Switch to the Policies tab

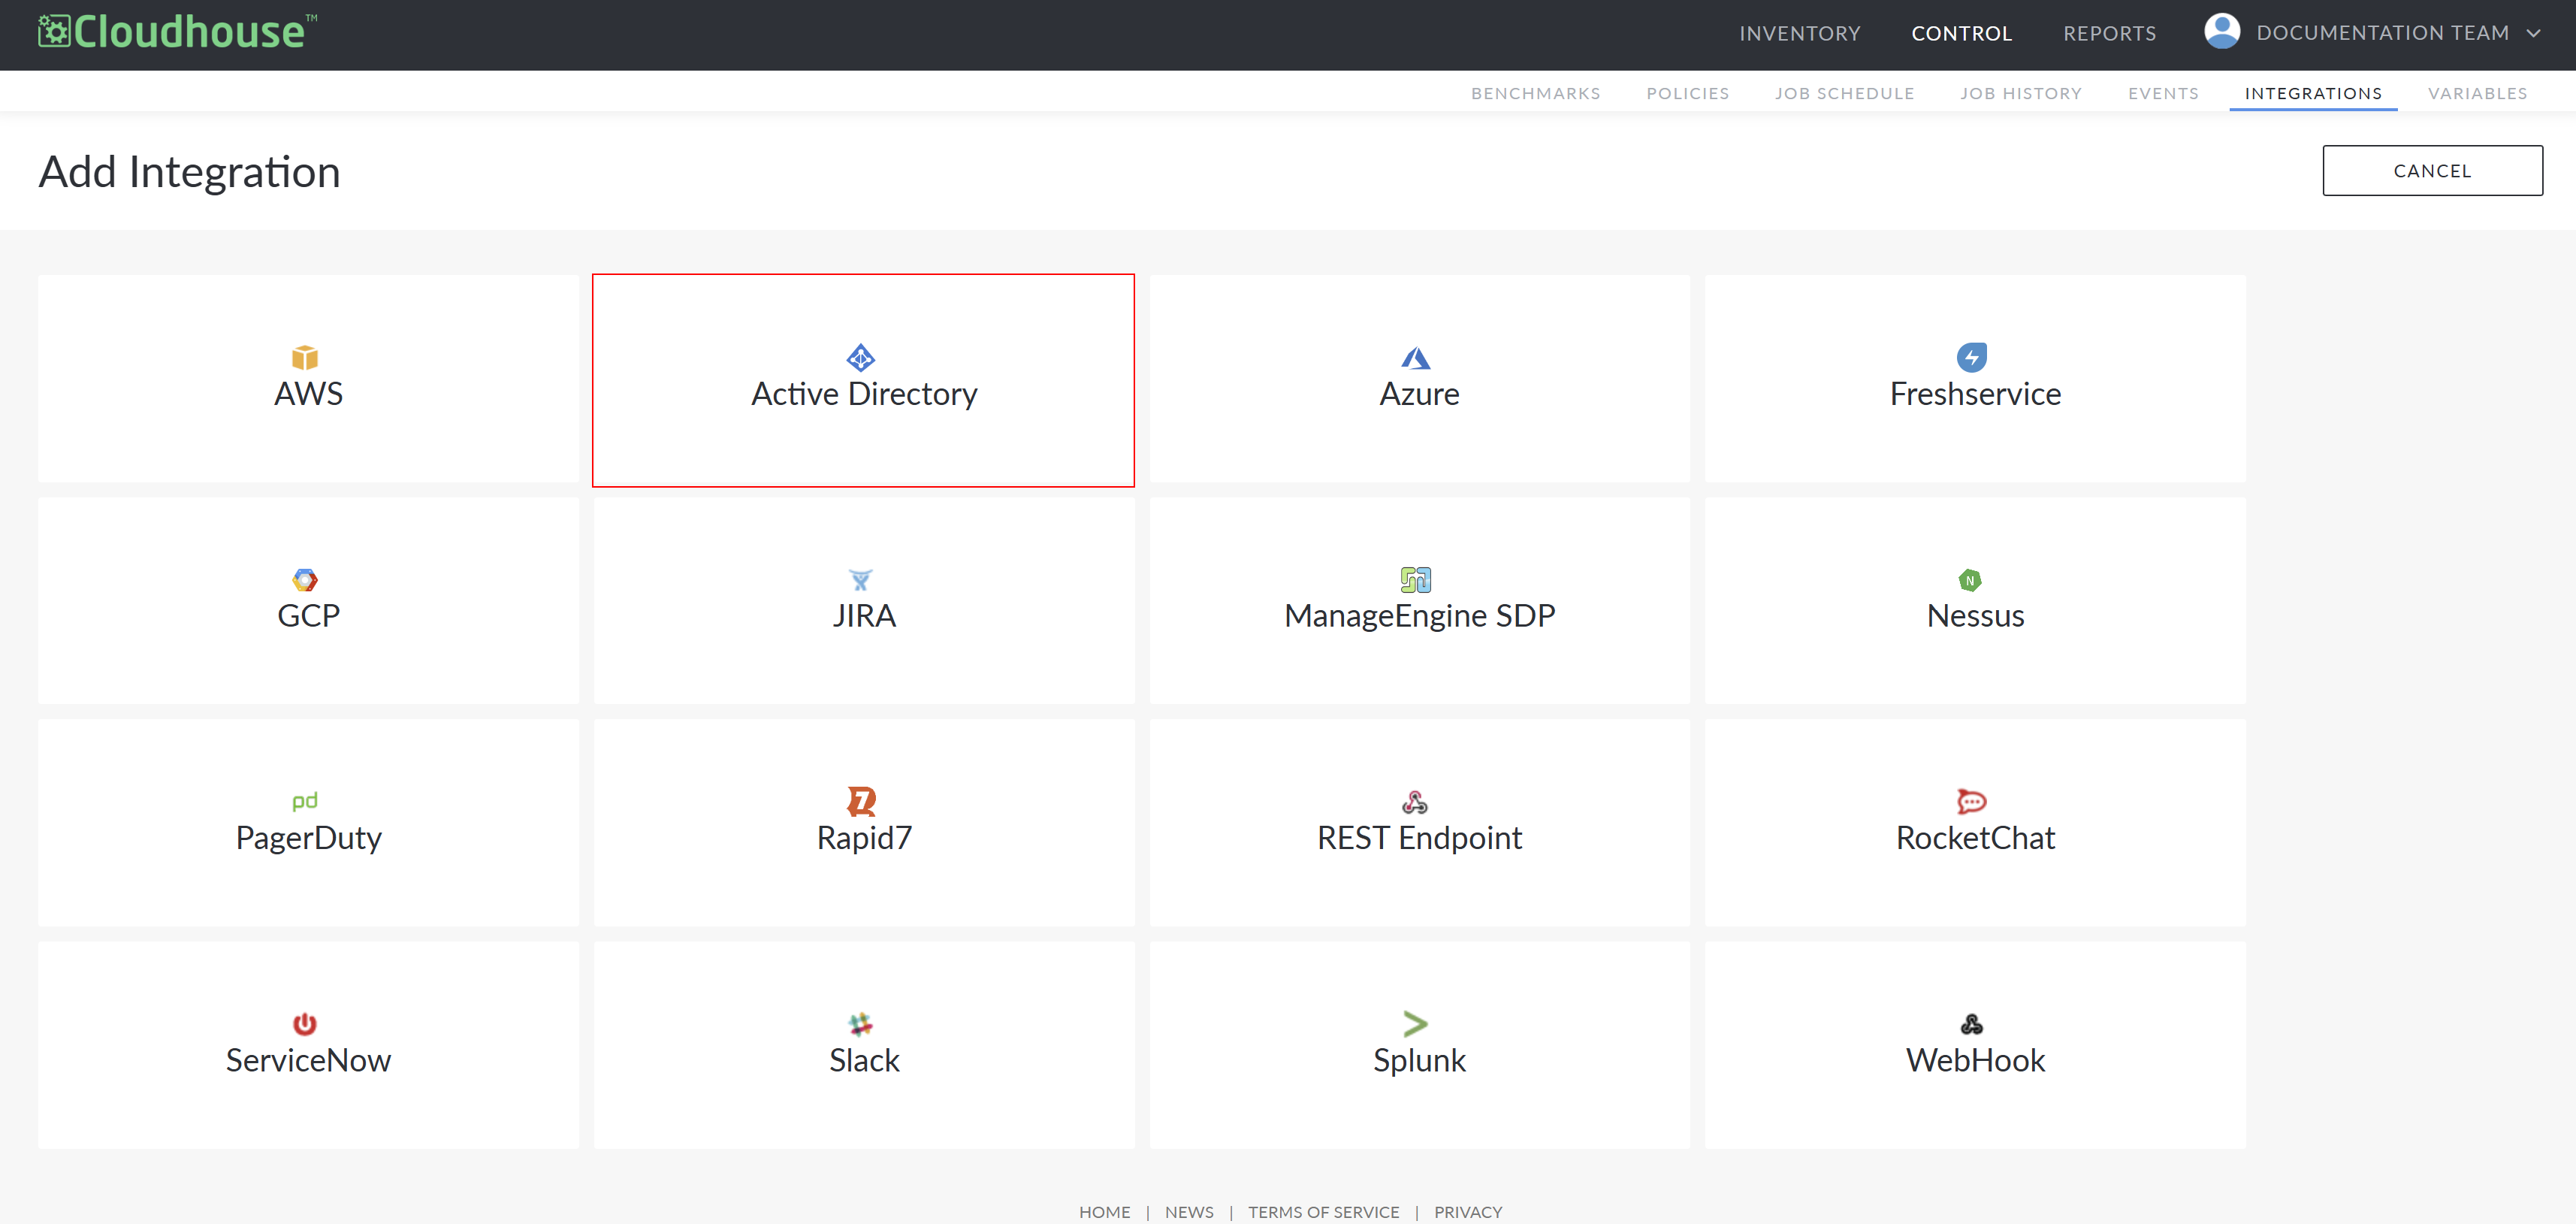[1687, 93]
